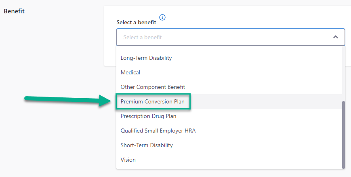
Task: Click the Select a benefit combo box field
Action: (222, 37)
